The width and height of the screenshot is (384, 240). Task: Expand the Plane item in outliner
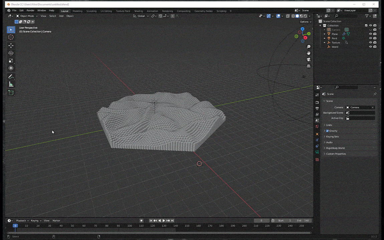[x=325, y=34]
